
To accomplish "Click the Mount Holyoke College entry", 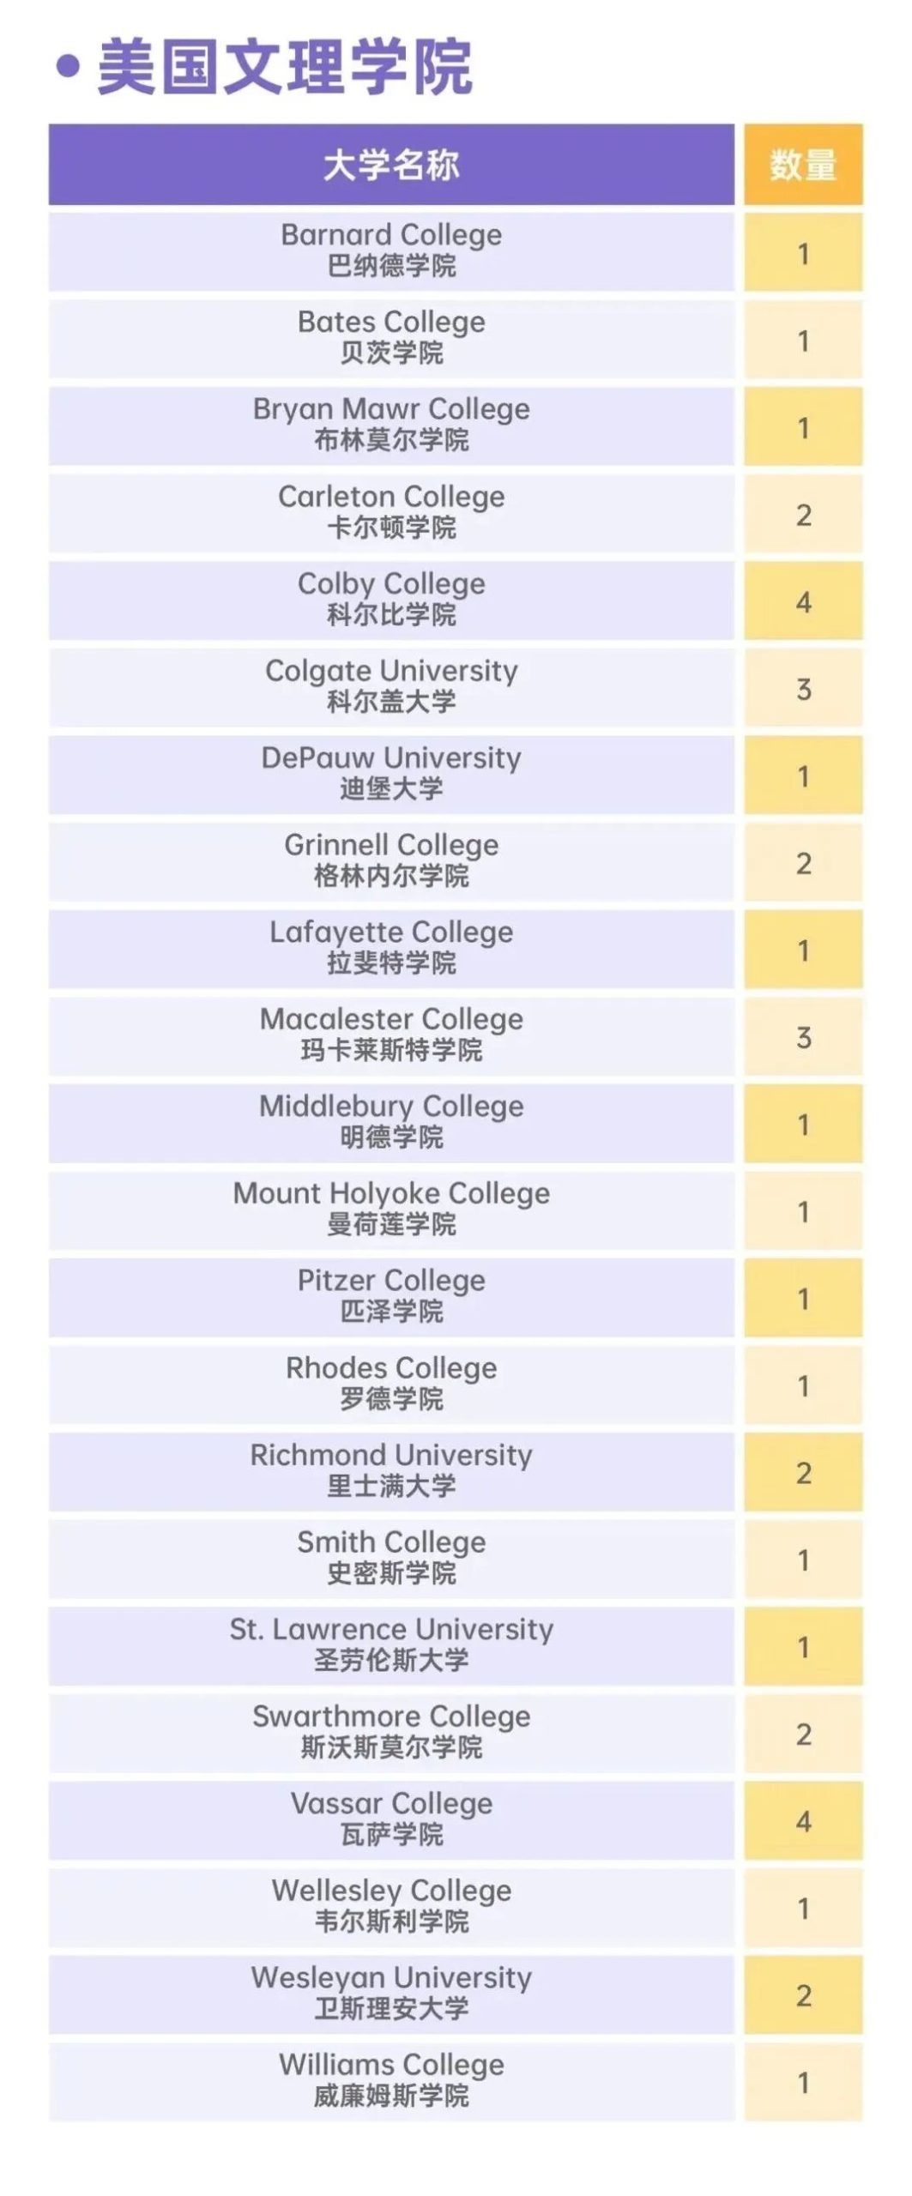I will tap(391, 1208).
